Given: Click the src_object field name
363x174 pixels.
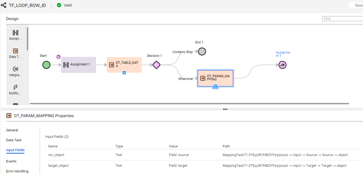Looking at the screenshot, I should pos(56,155).
